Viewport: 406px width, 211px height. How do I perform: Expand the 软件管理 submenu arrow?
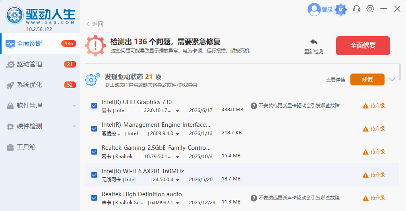point(74,106)
